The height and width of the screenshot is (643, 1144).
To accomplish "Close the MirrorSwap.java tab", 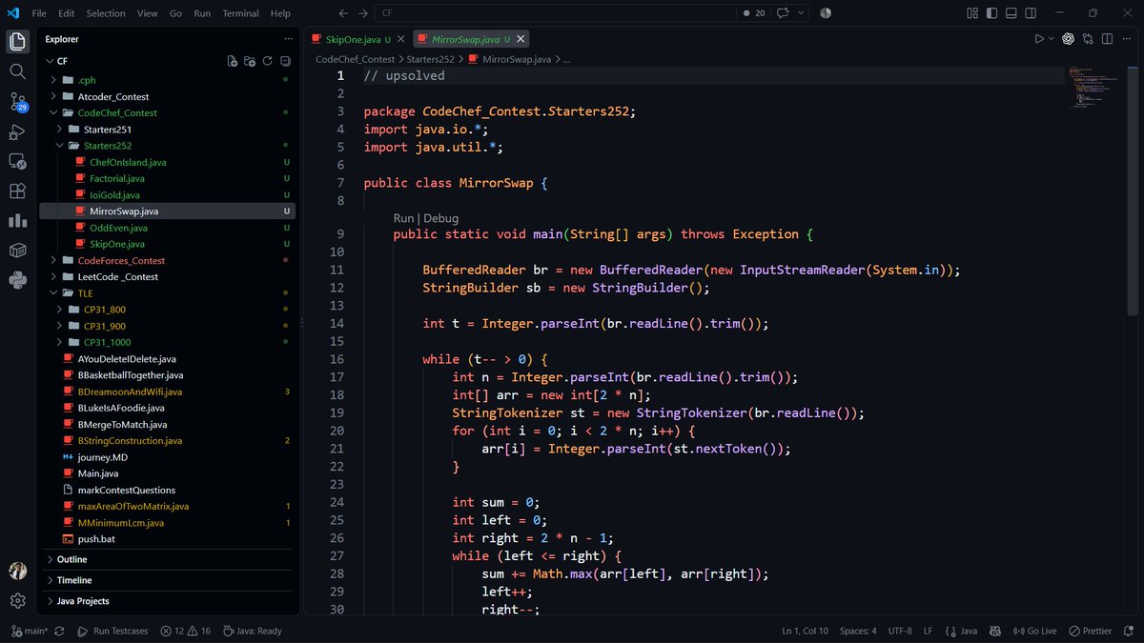I will (x=521, y=39).
